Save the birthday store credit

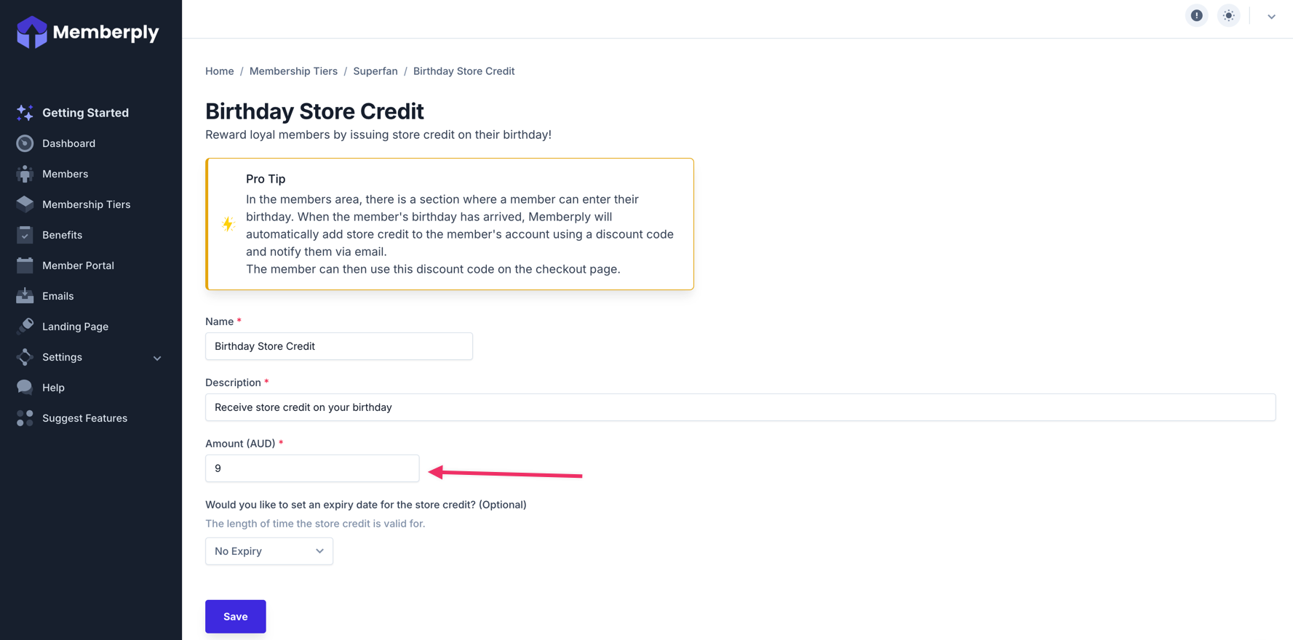click(236, 617)
